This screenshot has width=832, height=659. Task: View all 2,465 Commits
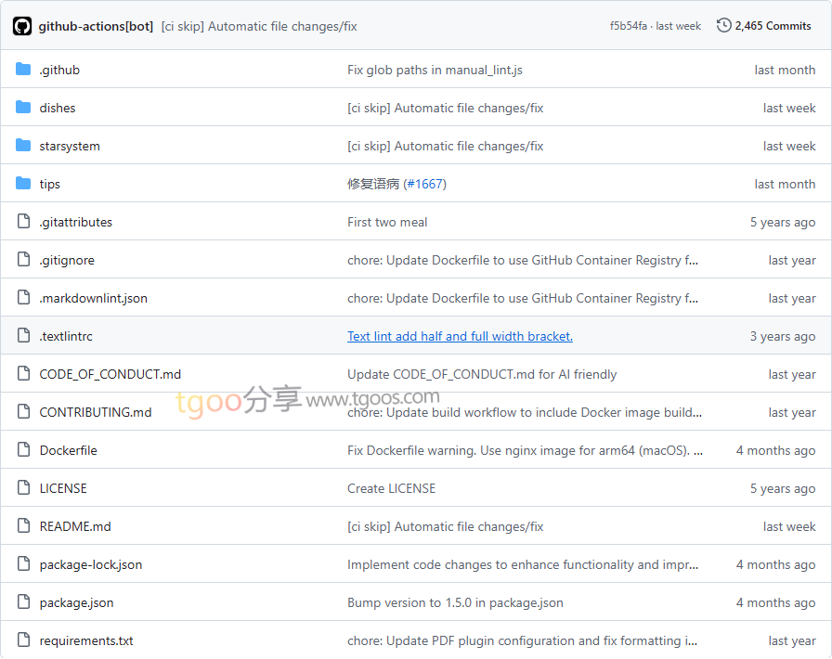(x=773, y=26)
